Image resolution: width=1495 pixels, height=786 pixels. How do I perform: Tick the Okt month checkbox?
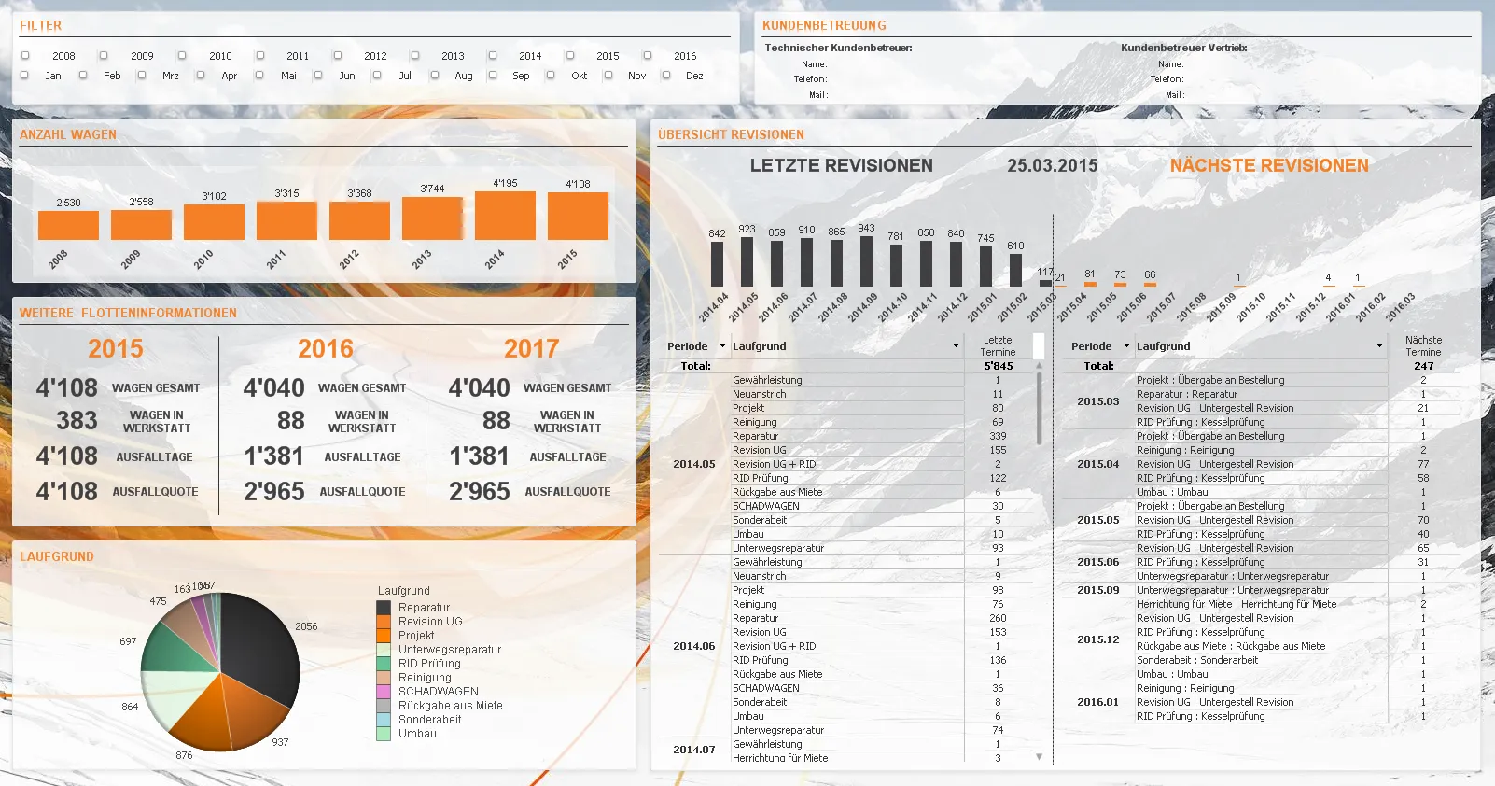coord(551,76)
